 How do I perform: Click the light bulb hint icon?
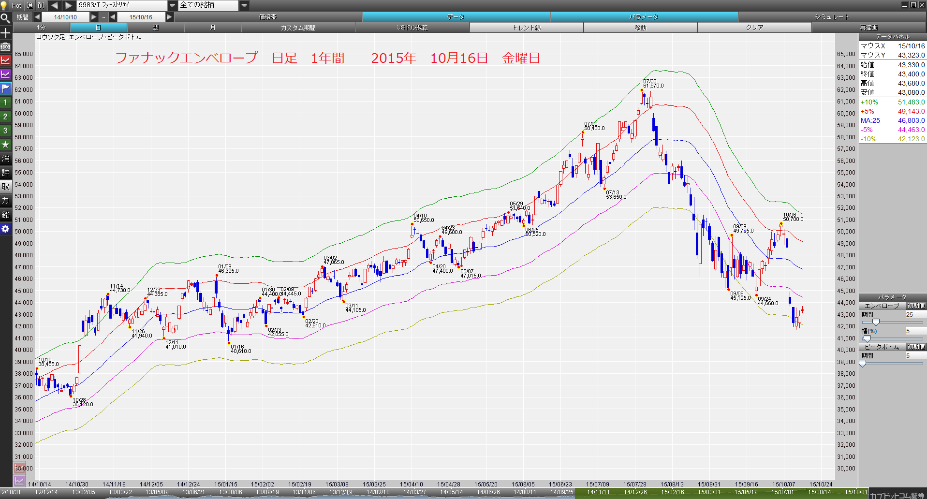tap(4, 5)
